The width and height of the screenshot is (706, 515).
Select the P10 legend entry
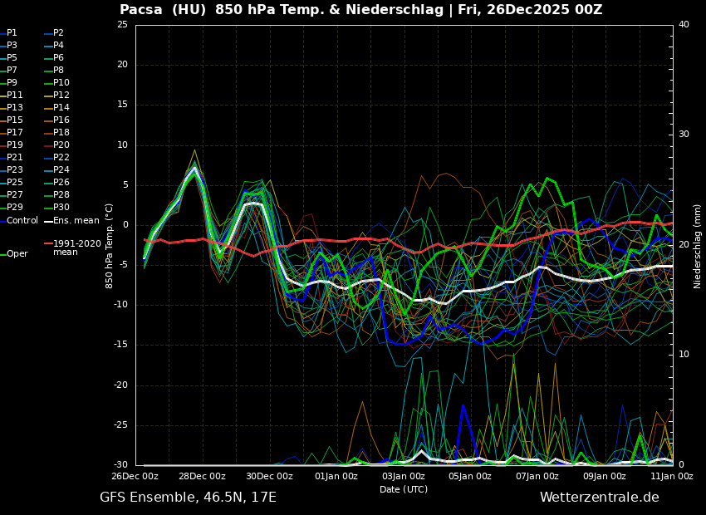(61, 83)
